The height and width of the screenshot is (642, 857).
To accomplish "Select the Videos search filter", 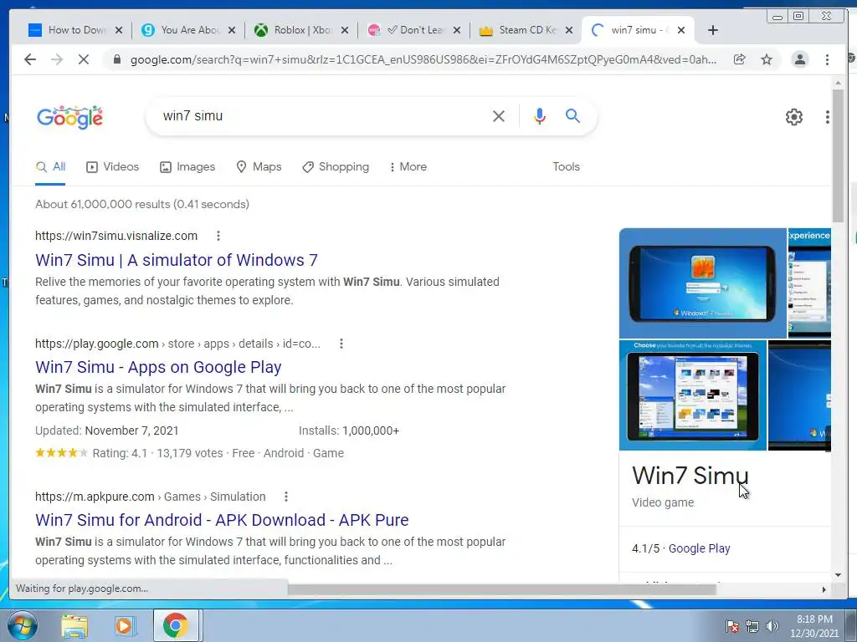I will coord(113,166).
